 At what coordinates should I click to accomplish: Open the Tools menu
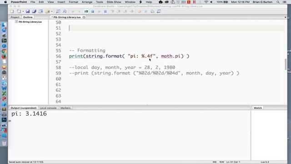(100, 2)
